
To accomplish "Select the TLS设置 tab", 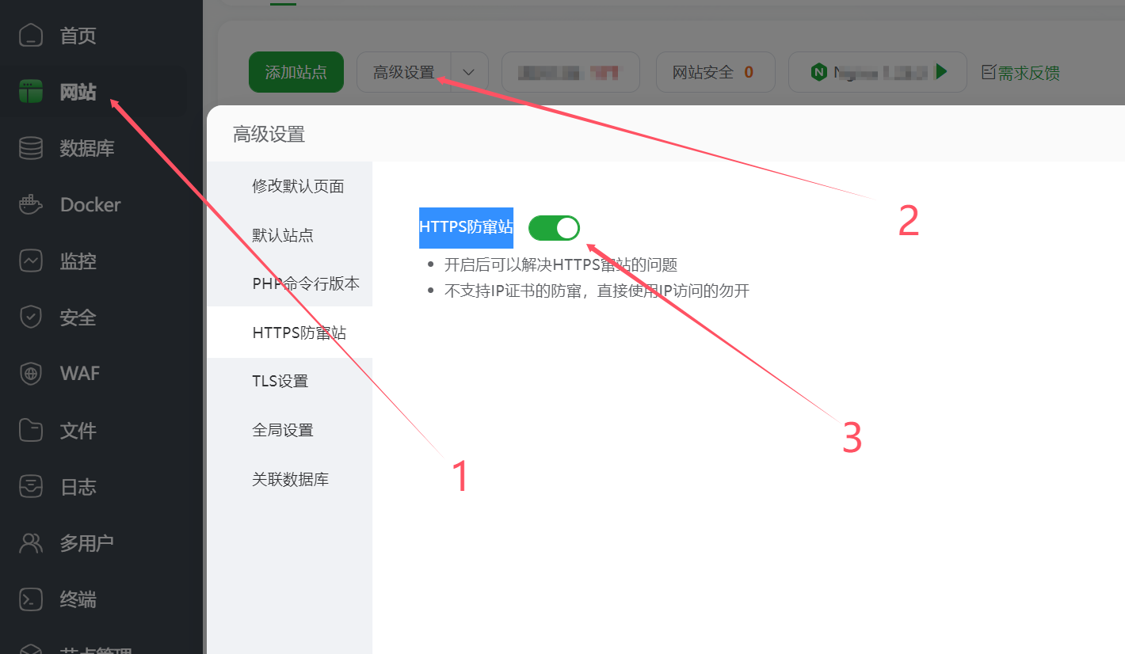I will tap(280, 381).
